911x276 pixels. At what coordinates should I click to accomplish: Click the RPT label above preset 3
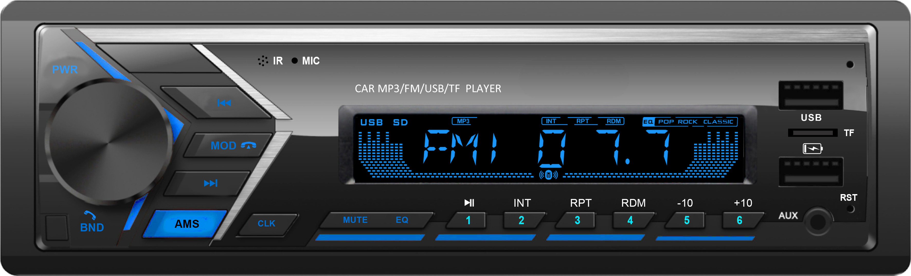click(x=581, y=203)
